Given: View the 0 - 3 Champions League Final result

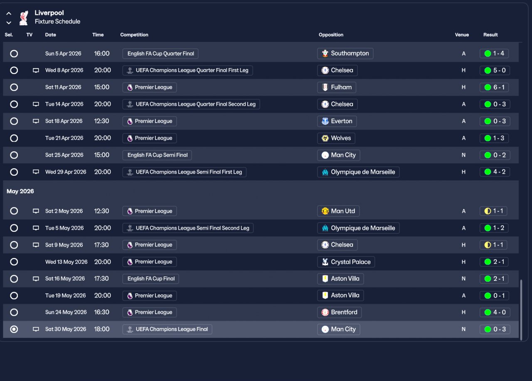Looking at the screenshot, I should pyautogui.click(x=495, y=329).
